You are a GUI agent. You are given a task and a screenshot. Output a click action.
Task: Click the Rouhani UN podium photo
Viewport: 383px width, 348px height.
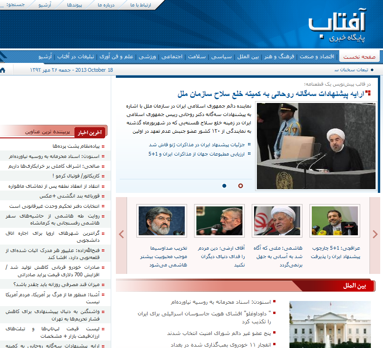[x=316, y=146]
